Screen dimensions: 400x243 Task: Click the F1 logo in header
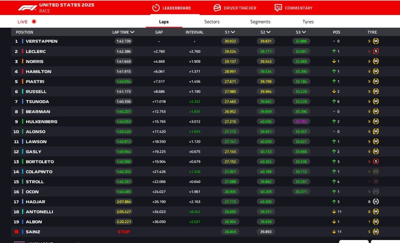pos(27,8)
